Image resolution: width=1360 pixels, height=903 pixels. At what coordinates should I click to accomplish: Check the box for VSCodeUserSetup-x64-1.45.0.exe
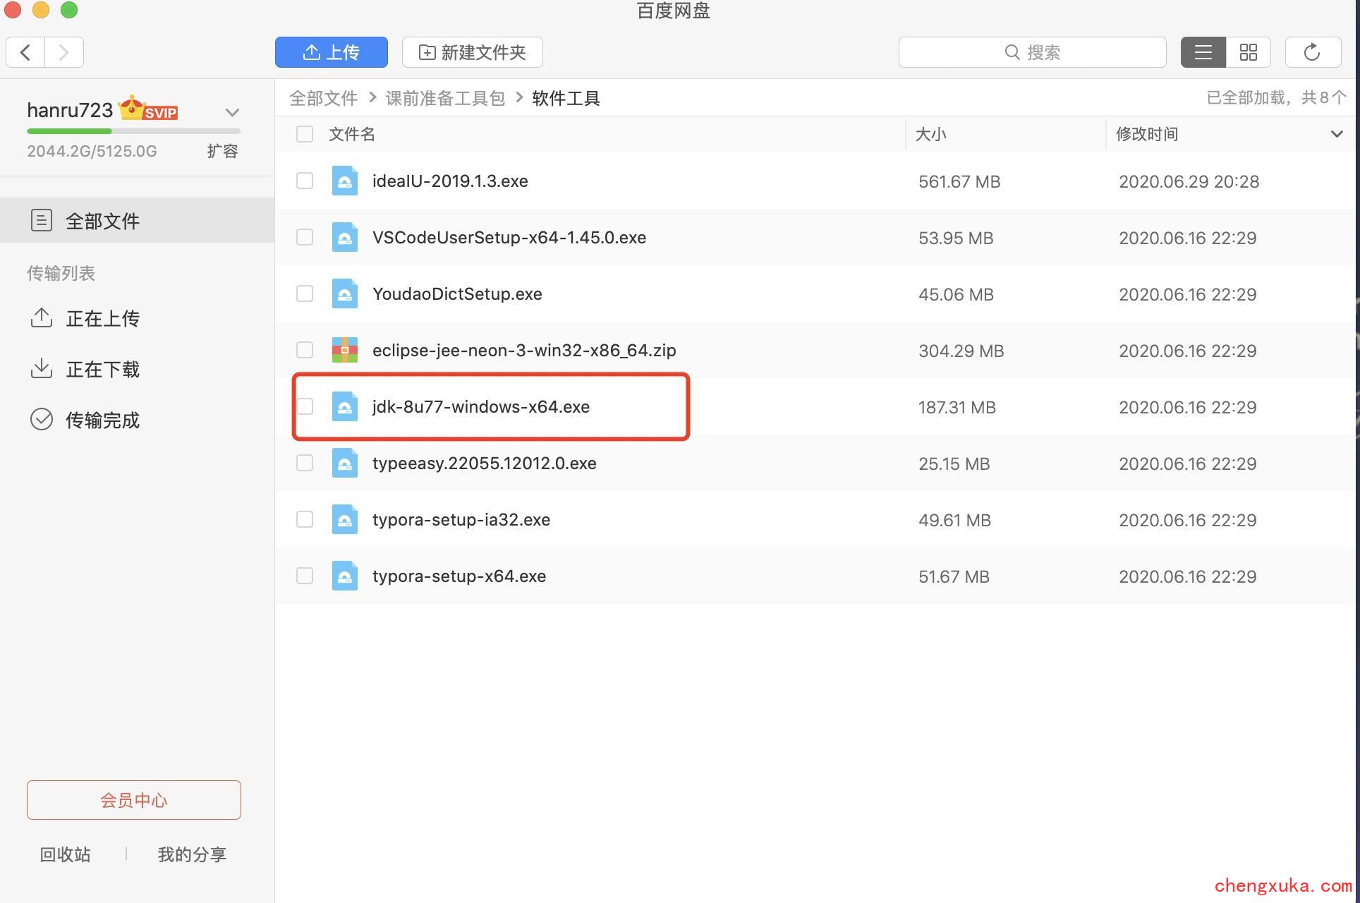coord(305,237)
